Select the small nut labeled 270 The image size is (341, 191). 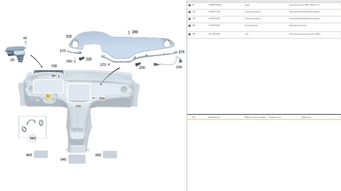point(109,65)
